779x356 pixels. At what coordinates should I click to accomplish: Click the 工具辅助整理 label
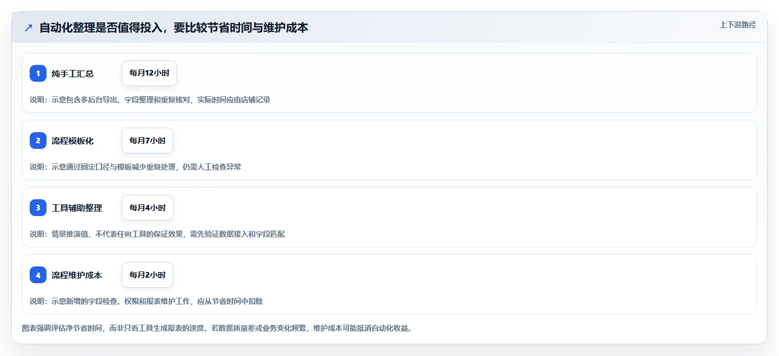coord(77,208)
